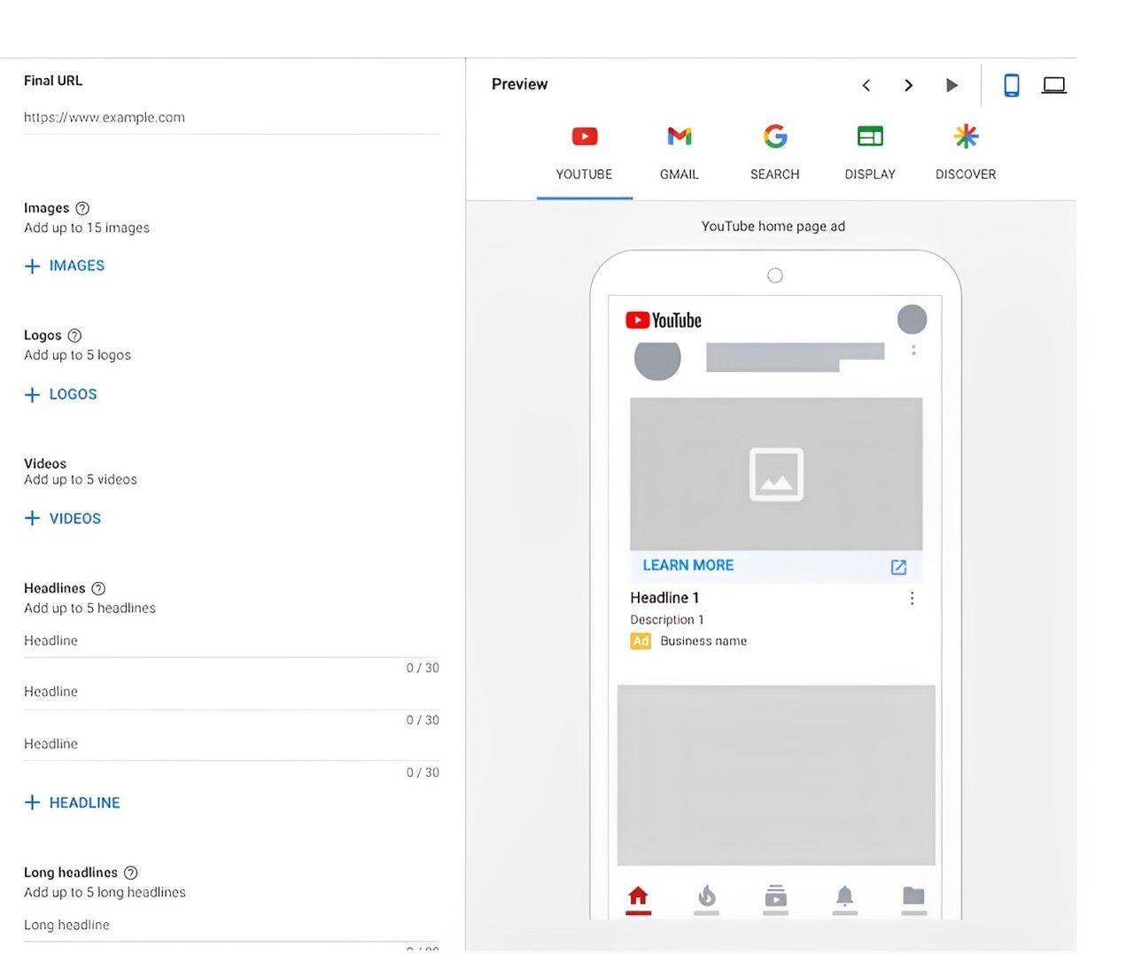Click the YouTube logo in phone preview
This screenshot has height=954, width=1134.
(x=664, y=320)
